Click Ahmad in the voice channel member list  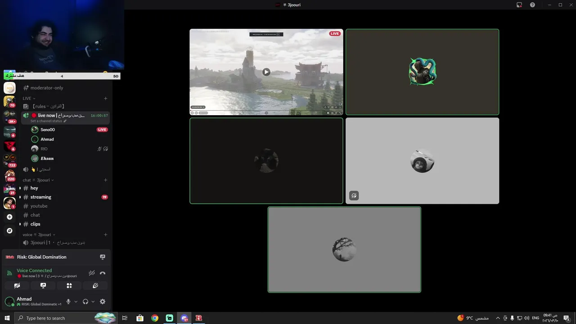(x=69, y=139)
